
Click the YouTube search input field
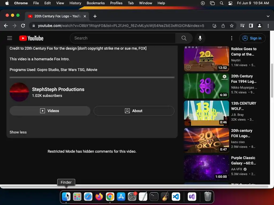[x=123, y=38]
